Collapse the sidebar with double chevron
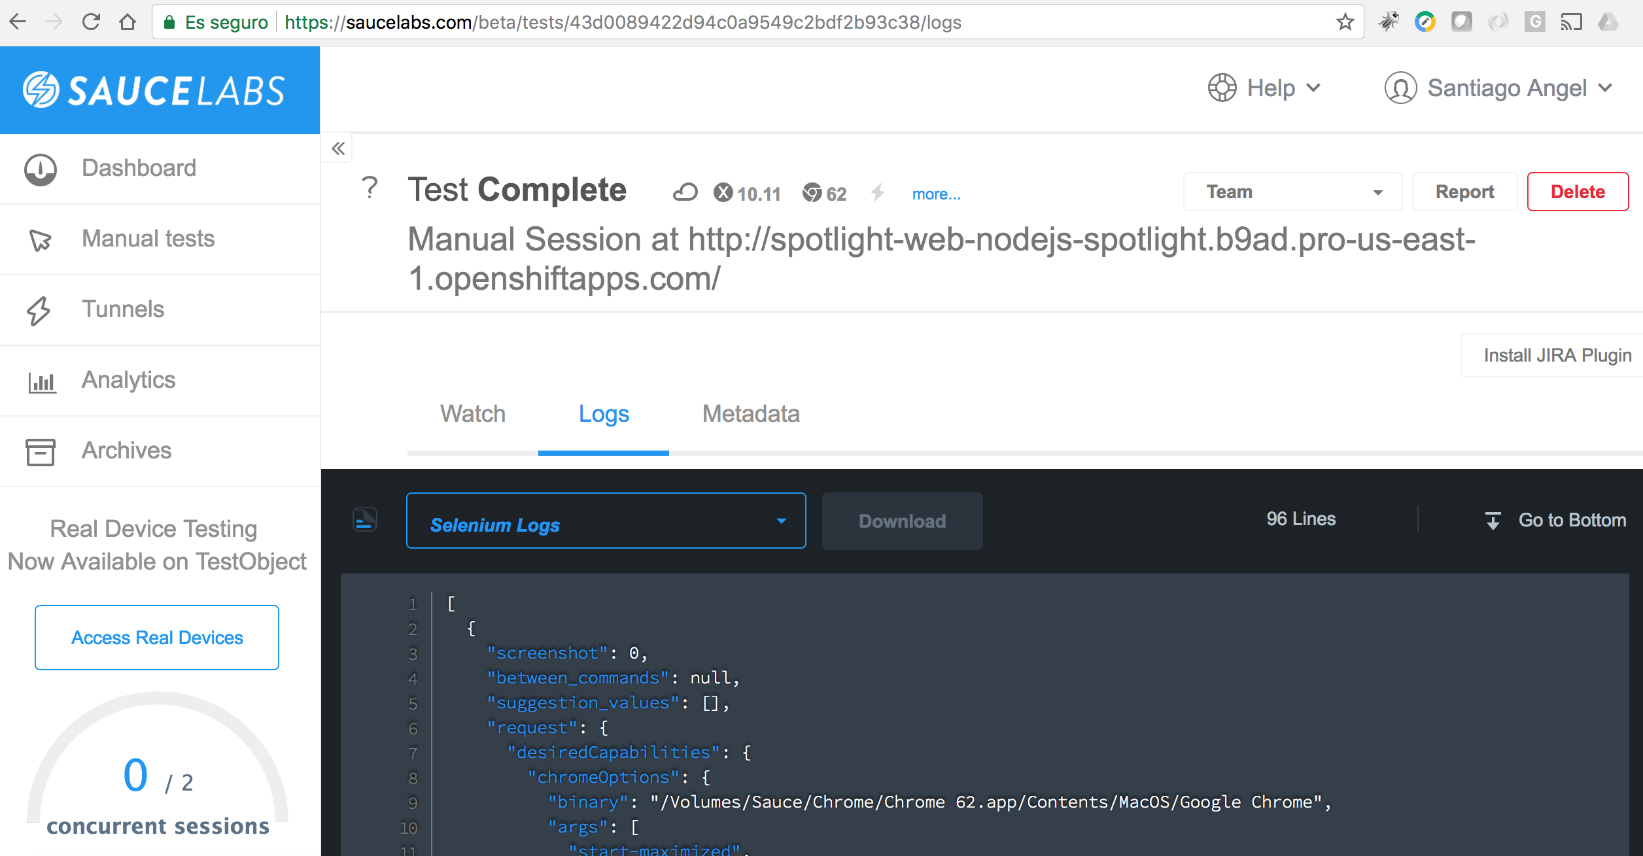The width and height of the screenshot is (1643, 856). coord(337,149)
